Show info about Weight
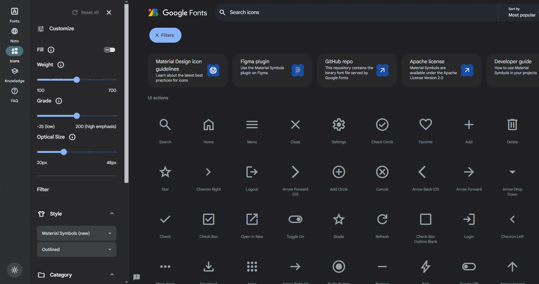The image size is (539, 284). [x=61, y=65]
